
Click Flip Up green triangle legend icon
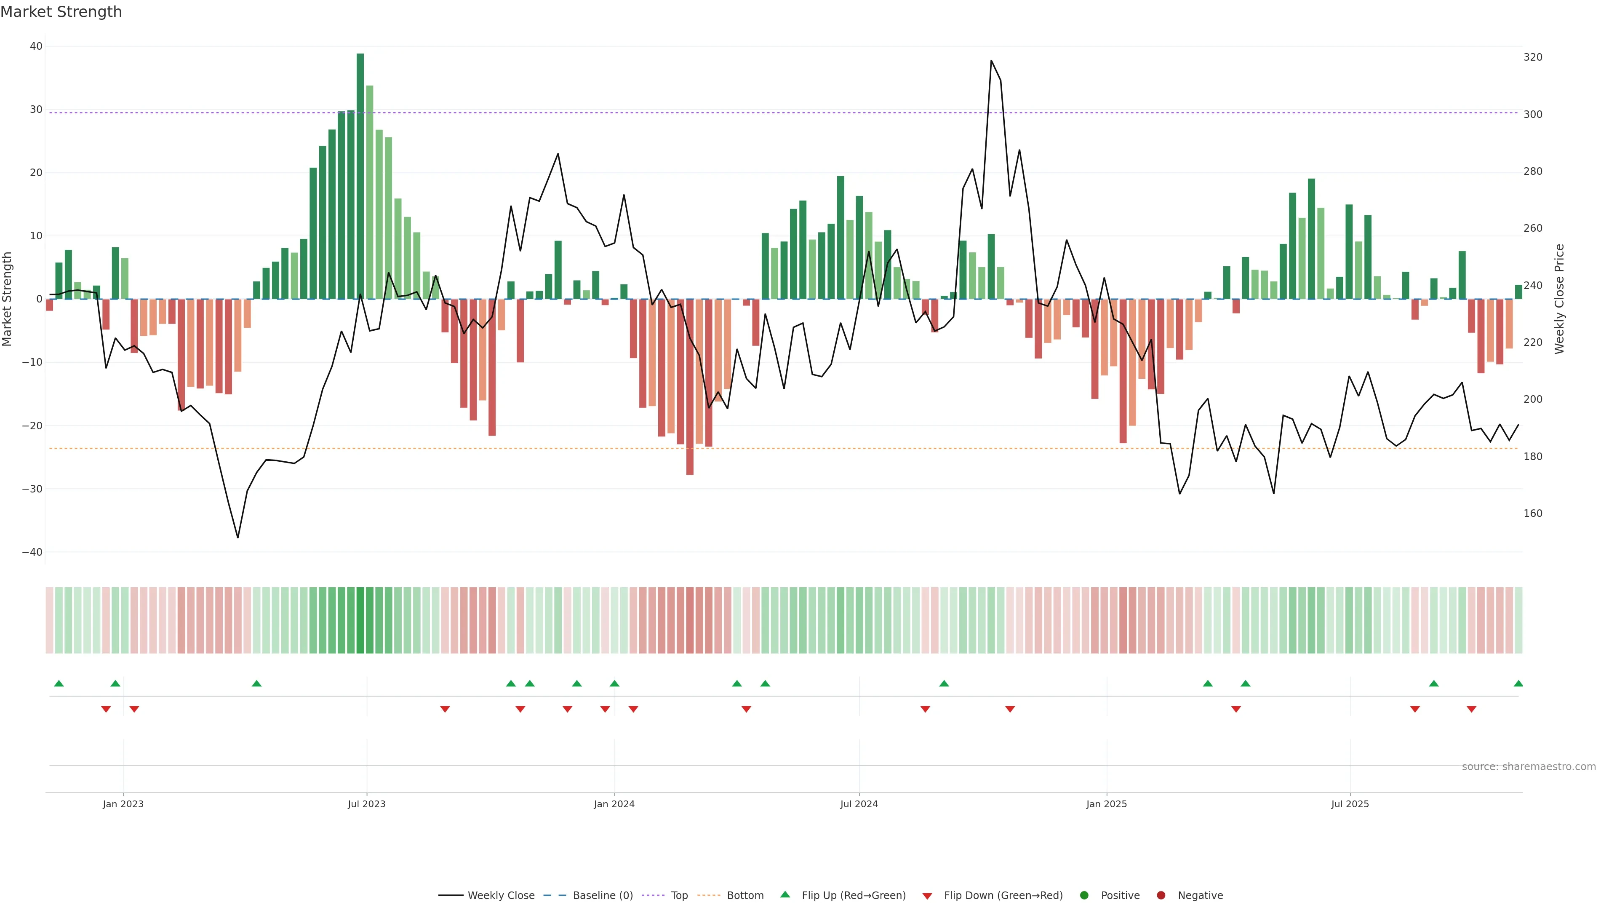click(x=784, y=895)
